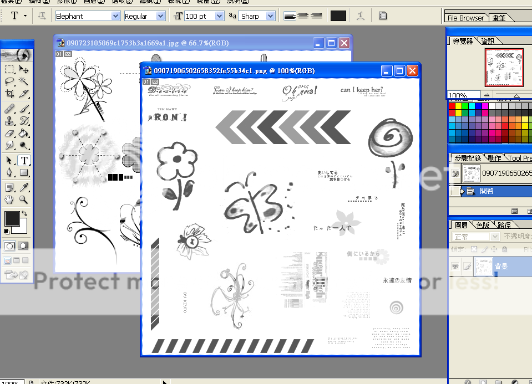Hide the 背景 layer with eye icon
Image resolution: width=532 pixels, height=384 pixels.
pyautogui.click(x=455, y=267)
